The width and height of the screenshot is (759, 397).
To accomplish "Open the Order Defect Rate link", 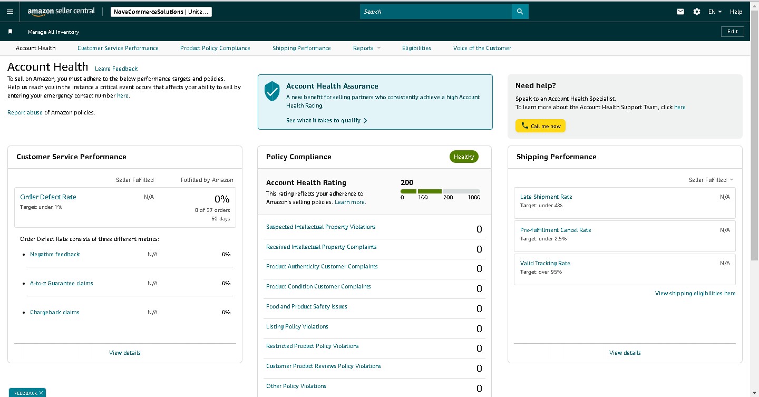I will [48, 197].
